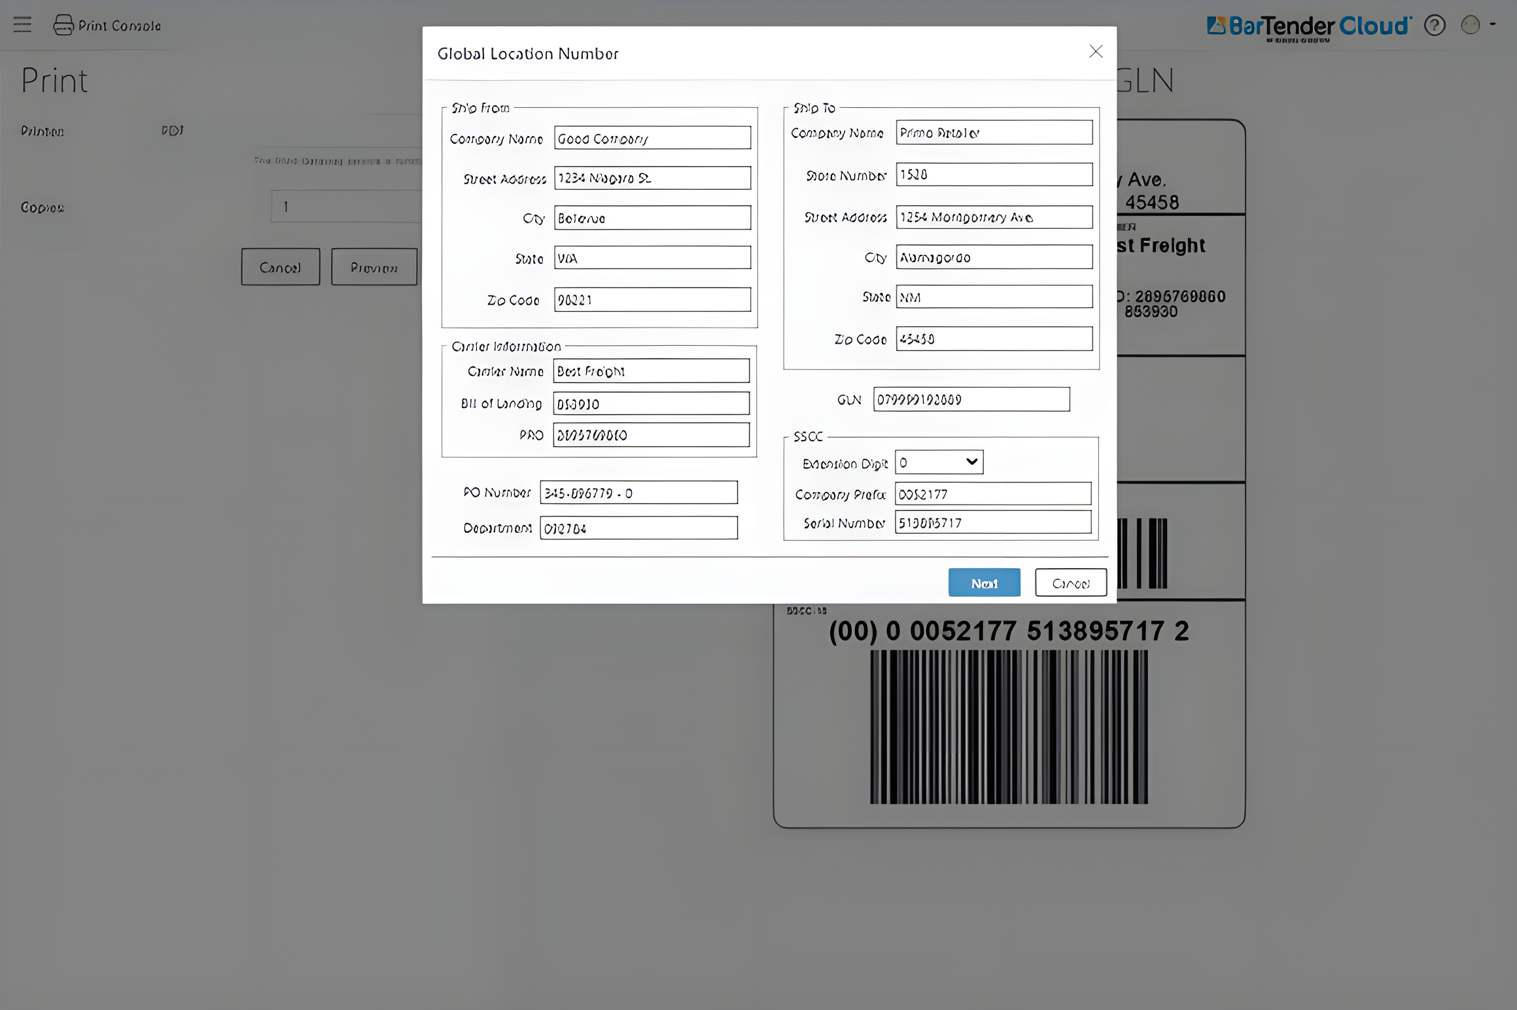Click the BarTender Cloud logo
The height and width of the screenshot is (1010, 1517).
point(1308,26)
